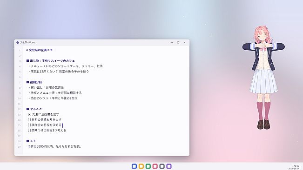
Task: Click the line '・看板とメニュー表：美術部に相談する'
Action: (54, 93)
